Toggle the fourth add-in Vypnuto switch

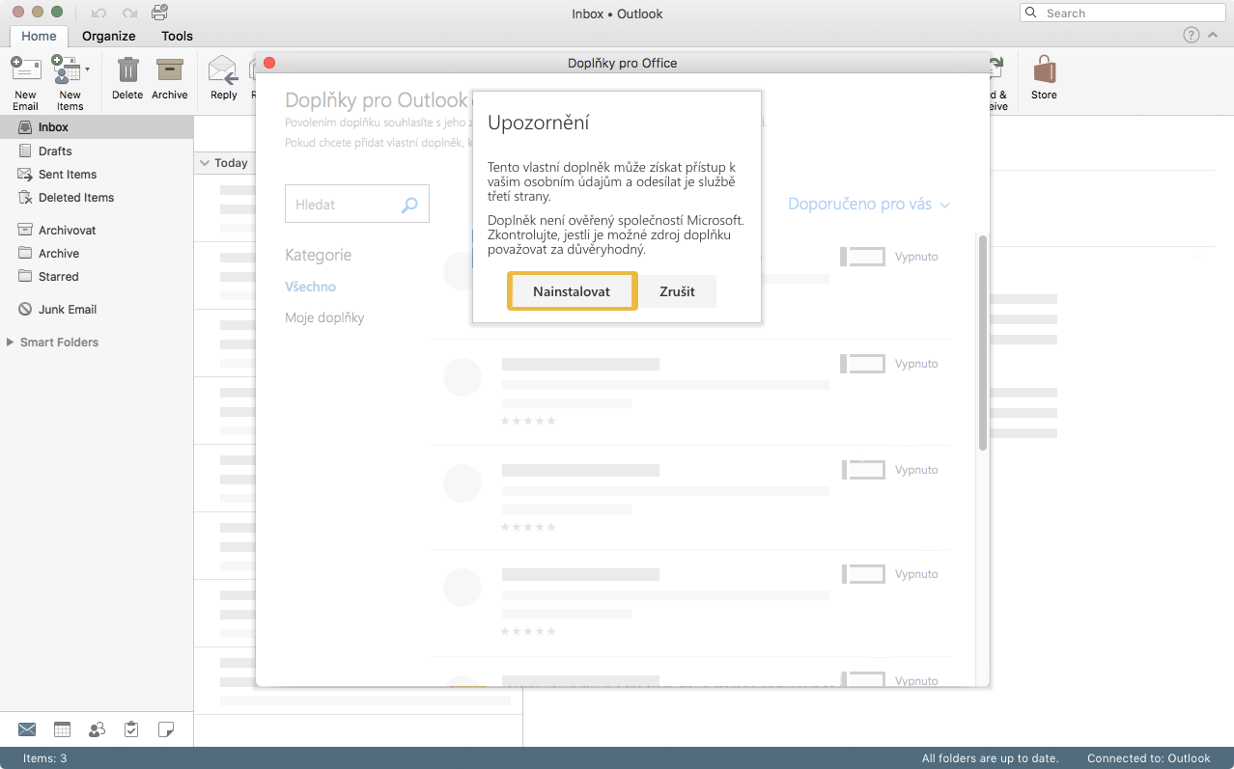(863, 574)
